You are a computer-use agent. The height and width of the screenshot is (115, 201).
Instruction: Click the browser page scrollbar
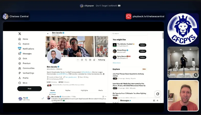point(163,36)
